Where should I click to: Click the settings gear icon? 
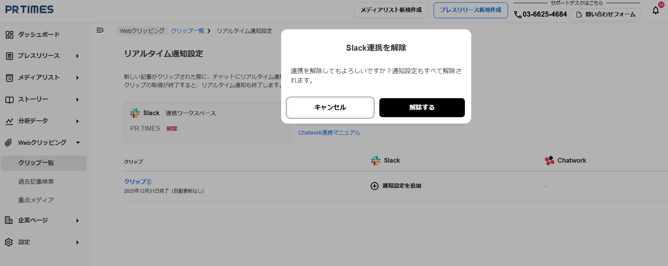(x=9, y=242)
